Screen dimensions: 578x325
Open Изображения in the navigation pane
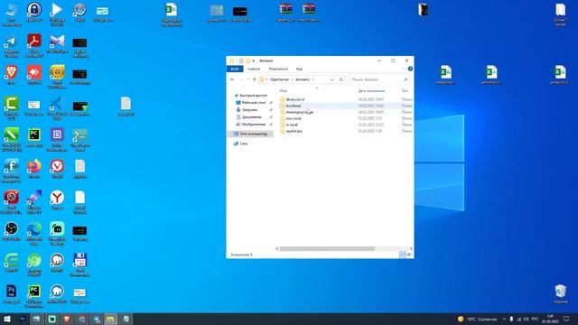click(x=253, y=125)
